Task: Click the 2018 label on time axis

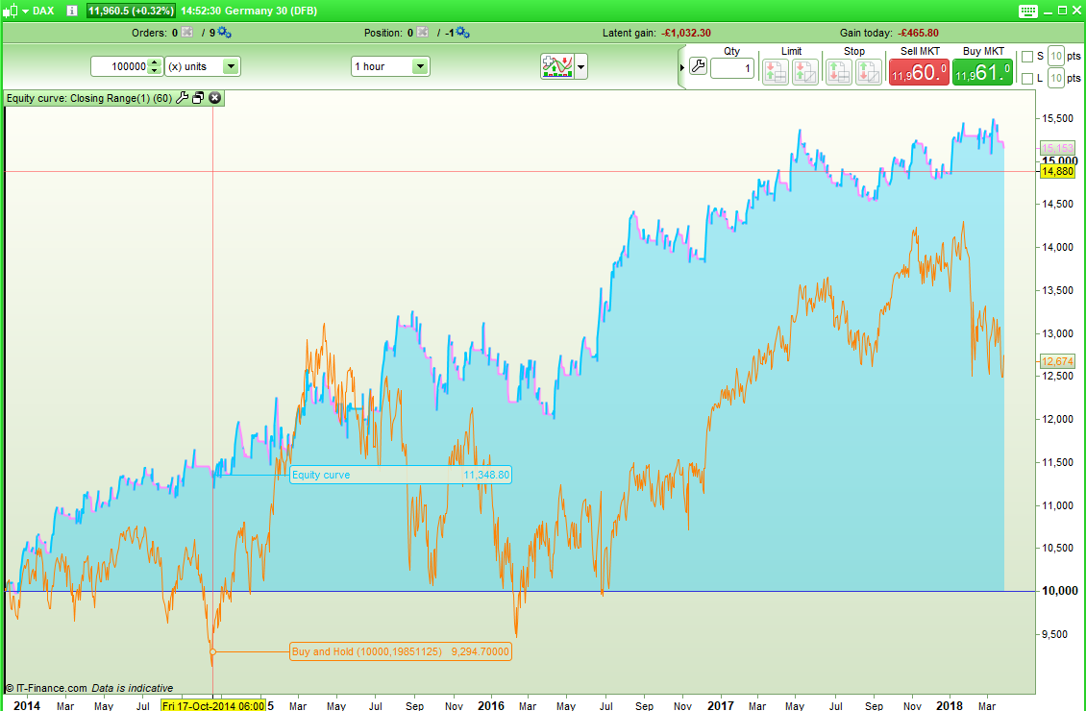Action: coord(950,705)
